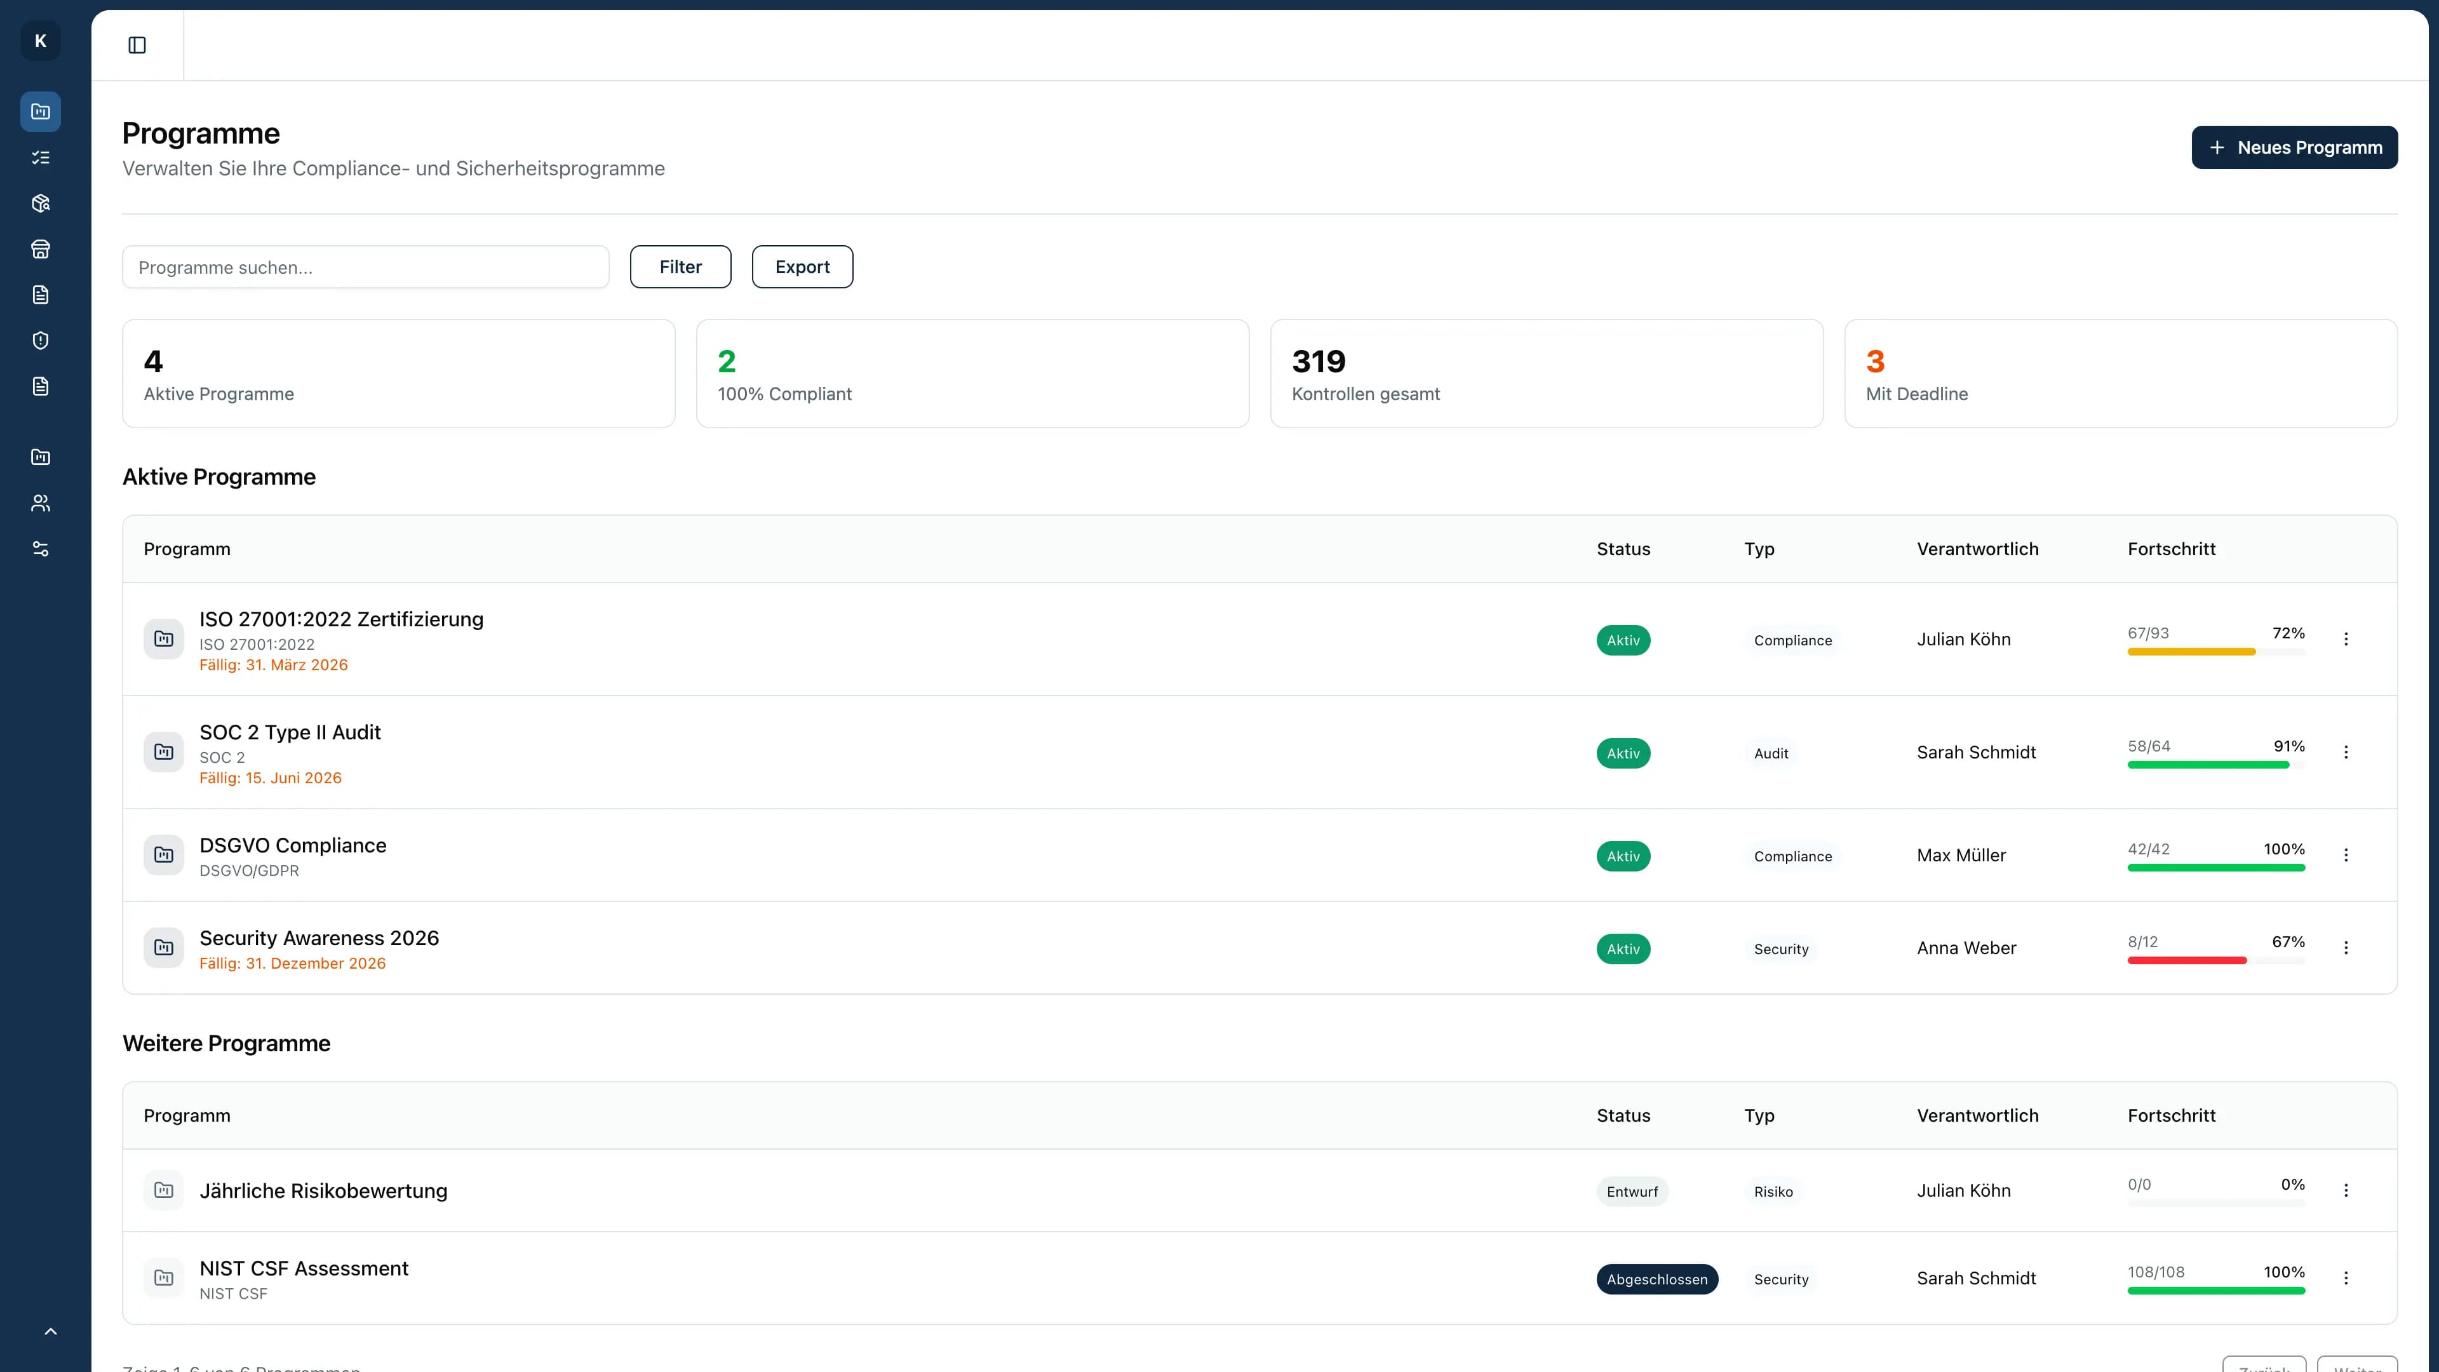Select the checklist/tasks icon in the sidebar
Image resolution: width=2439 pixels, height=1372 pixels.
coord(40,157)
